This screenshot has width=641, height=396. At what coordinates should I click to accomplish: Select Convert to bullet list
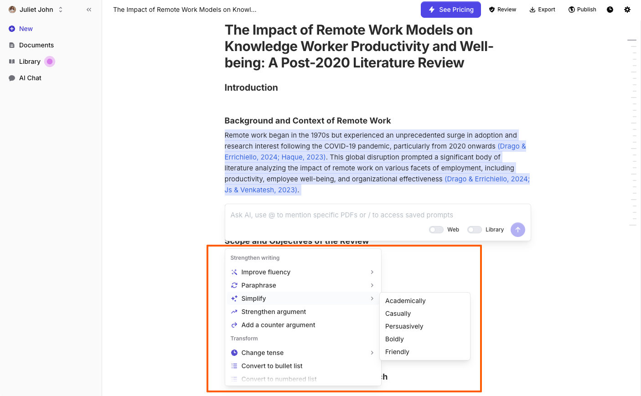[x=272, y=365]
